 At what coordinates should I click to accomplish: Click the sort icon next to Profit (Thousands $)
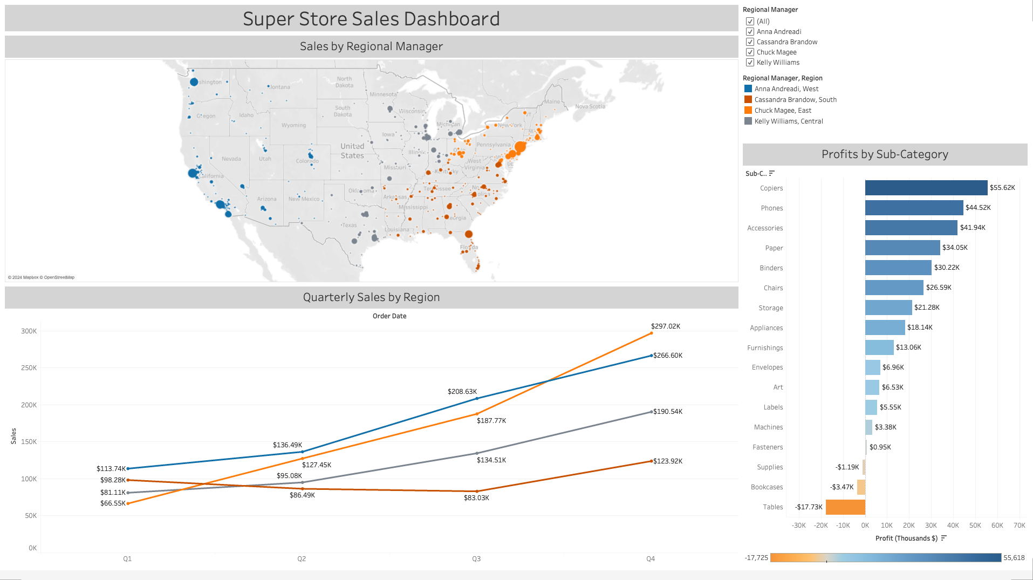click(x=944, y=538)
